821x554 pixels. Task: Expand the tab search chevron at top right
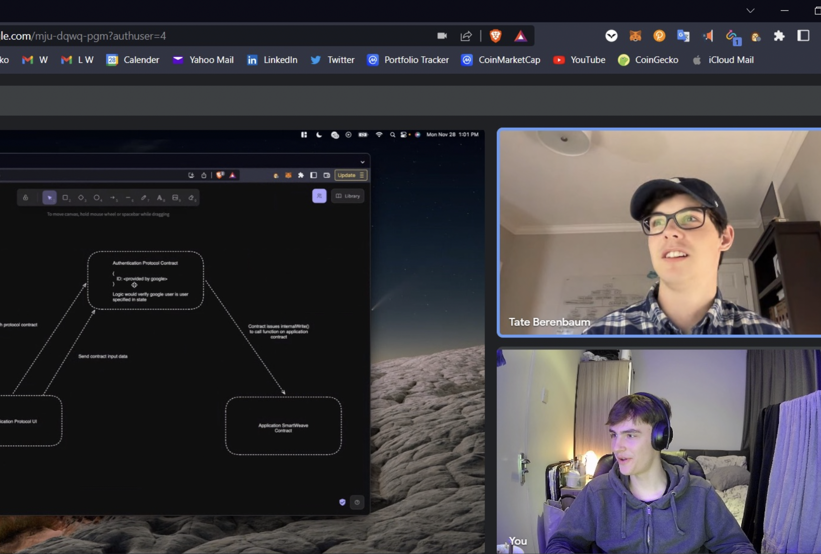tap(750, 10)
